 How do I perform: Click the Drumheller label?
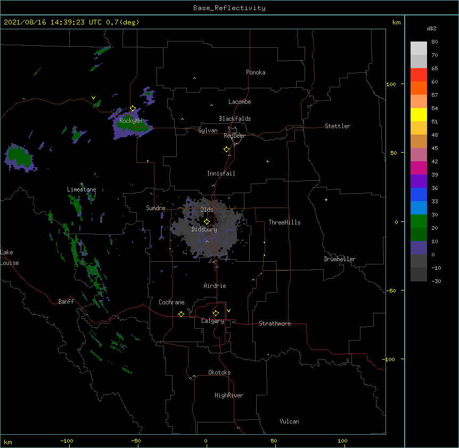click(x=340, y=259)
